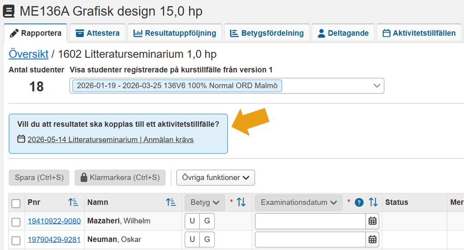Click the Spara (Ctrl+S) button
The width and height of the screenshot is (464, 250).
click(x=39, y=178)
